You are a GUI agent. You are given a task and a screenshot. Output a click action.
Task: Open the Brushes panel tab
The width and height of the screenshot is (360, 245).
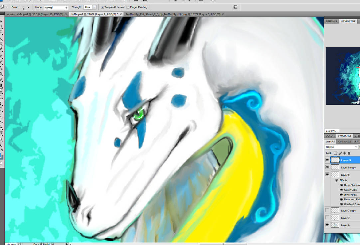[x=331, y=21]
